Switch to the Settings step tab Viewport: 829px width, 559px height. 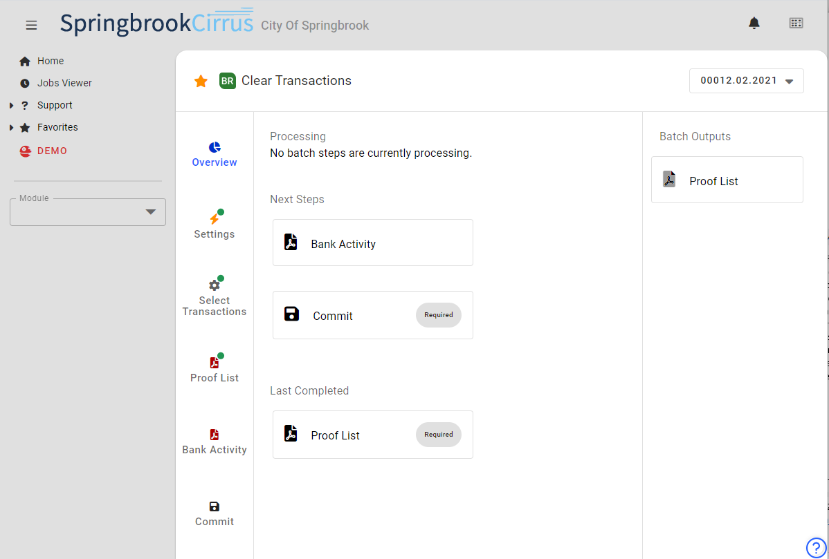215,225
